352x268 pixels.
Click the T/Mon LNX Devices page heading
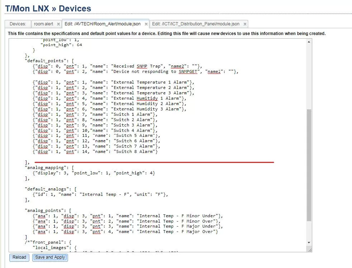pos(48,9)
